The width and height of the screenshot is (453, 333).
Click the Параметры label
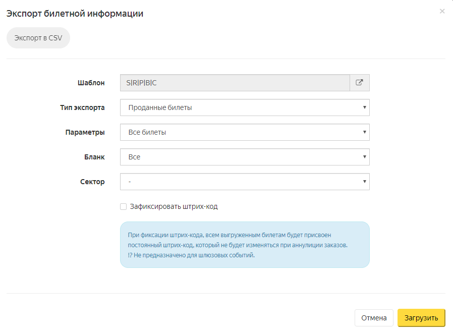click(85, 132)
